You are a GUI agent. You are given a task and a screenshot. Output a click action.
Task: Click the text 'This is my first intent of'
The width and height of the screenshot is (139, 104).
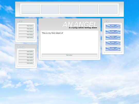click(x=53, y=33)
